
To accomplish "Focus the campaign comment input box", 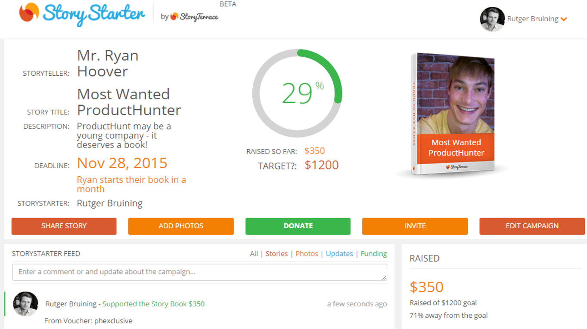I will pos(199,272).
